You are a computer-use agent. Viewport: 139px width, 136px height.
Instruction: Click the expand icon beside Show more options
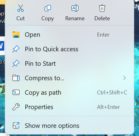(x=16, y=125)
